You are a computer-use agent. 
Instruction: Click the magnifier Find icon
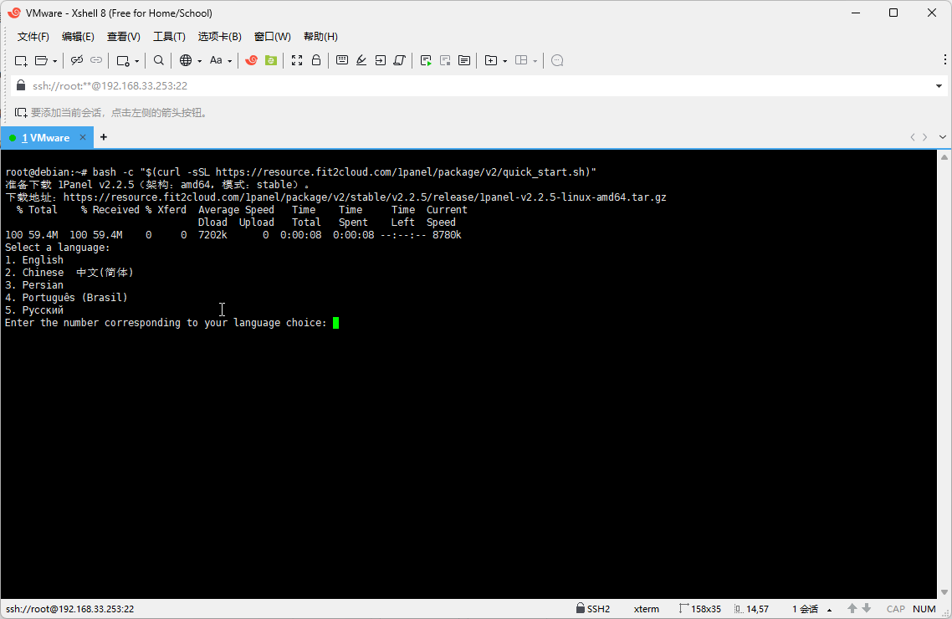click(x=158, y=60)
